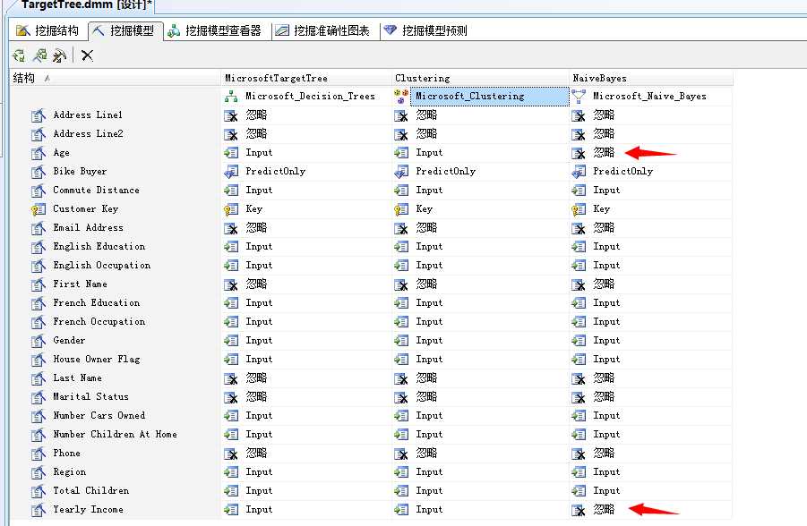807x526 pixels.
Task: Click Total Children Input icon under Clustering
Action: click(401, 491)
